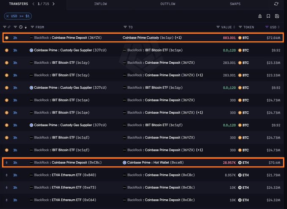Screen dimensions: 287x209
Task: Click the link icon in the table header
Action: 9,27
